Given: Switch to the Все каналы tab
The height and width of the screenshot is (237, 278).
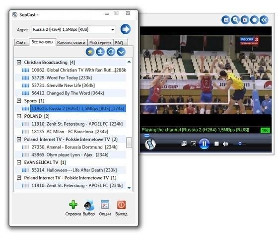Looking at the screenshot, I should 42,42.
